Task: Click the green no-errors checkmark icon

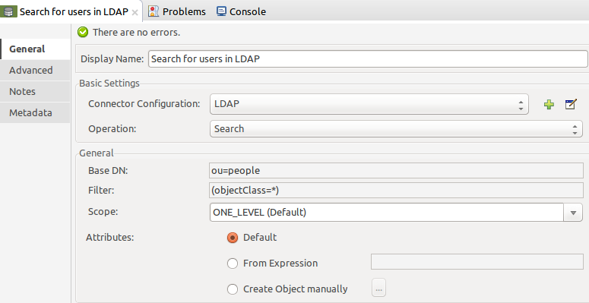Action: (x=83, y=33)
